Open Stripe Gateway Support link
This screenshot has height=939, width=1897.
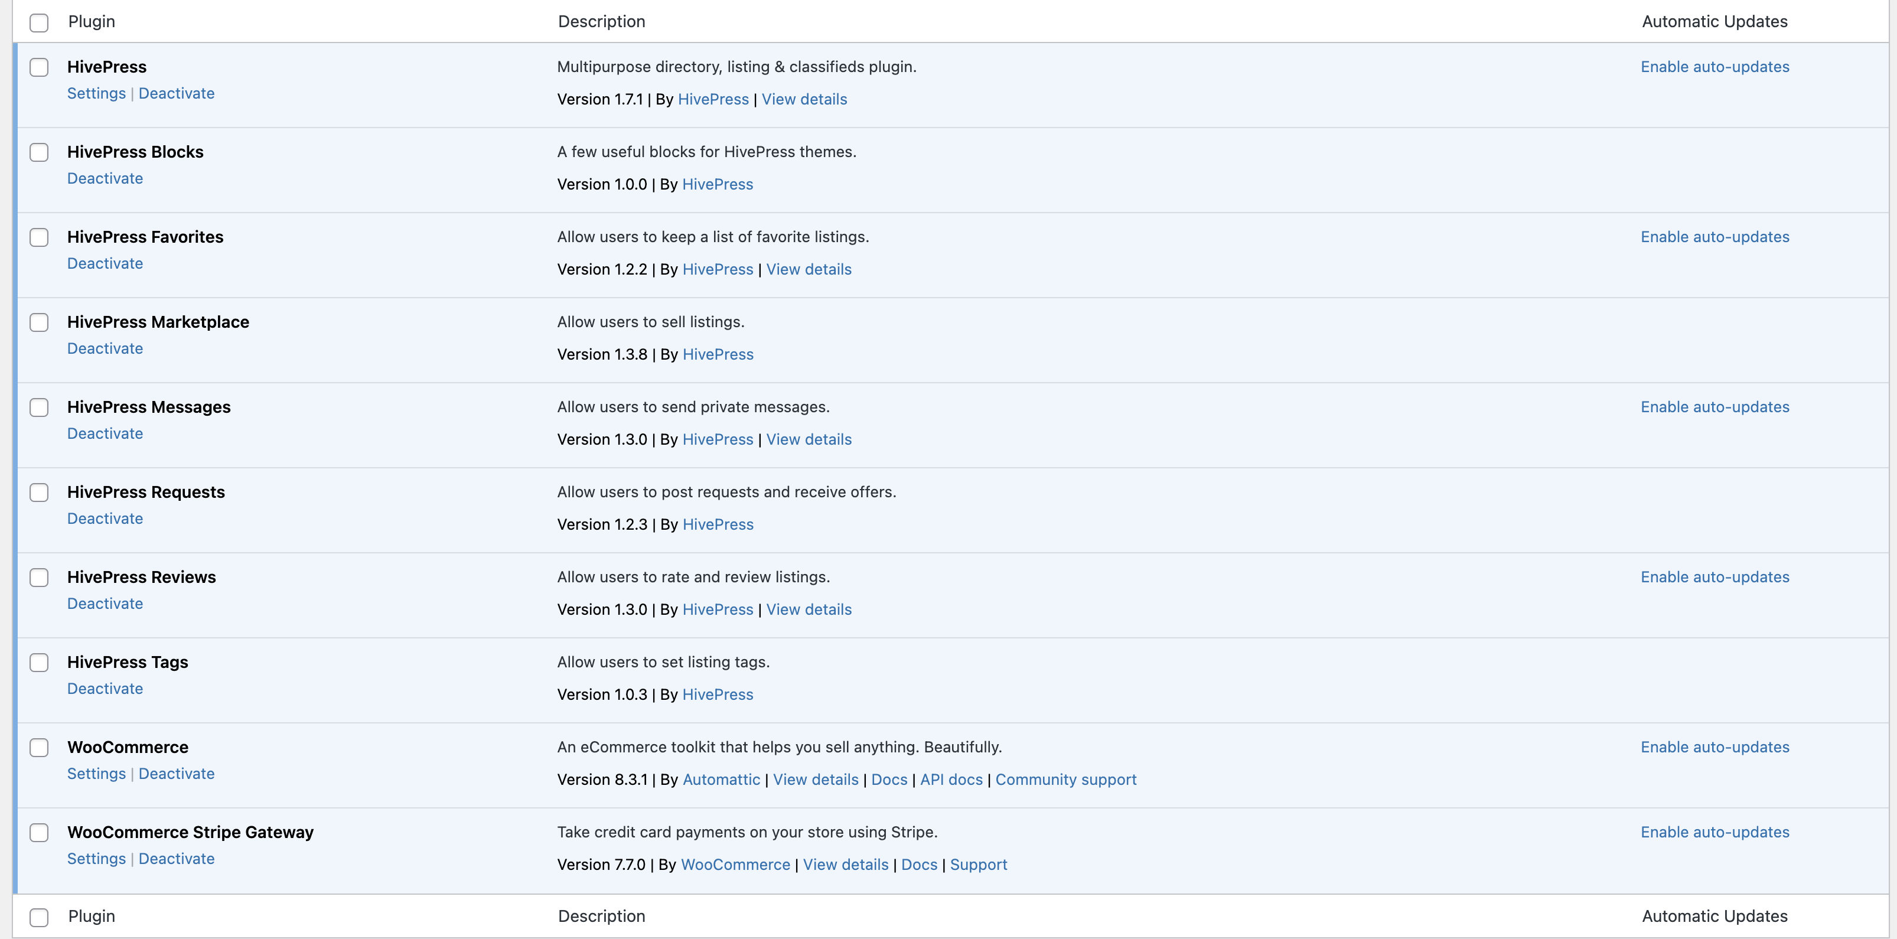coord(978,865)
